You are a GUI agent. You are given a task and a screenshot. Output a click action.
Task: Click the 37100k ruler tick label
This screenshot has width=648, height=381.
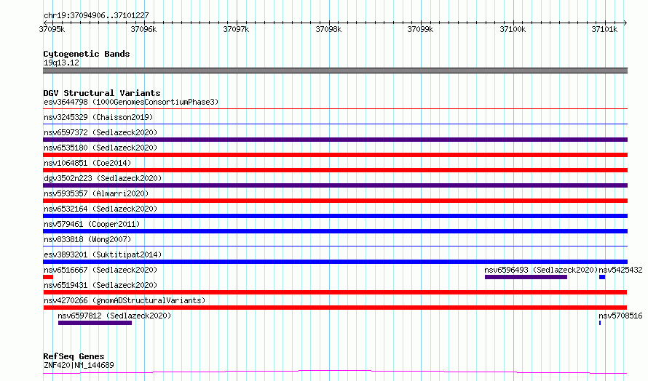pos(513,29)
